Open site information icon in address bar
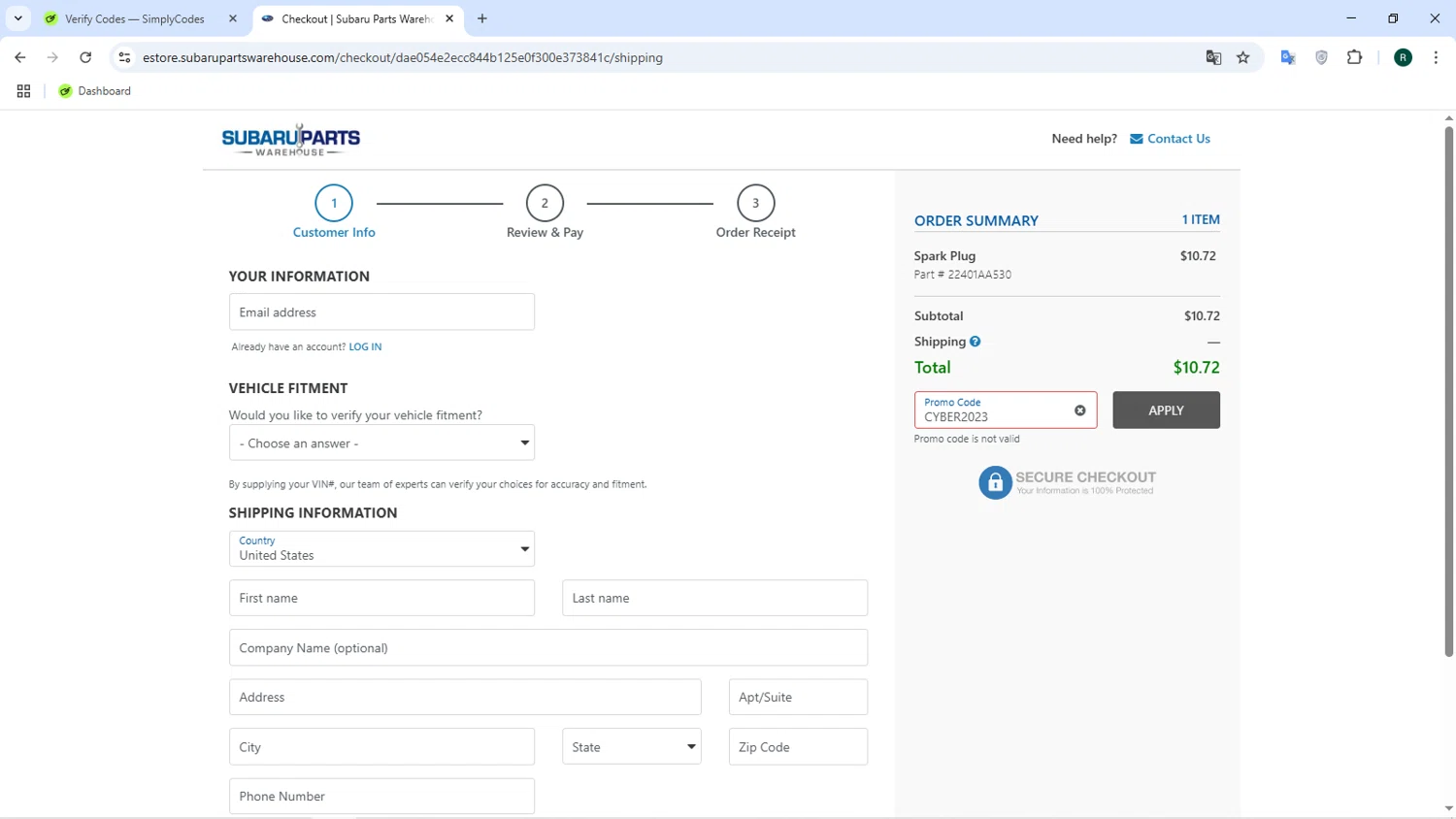The width and height of the screenshot is (1456, 819). point(124,57)
